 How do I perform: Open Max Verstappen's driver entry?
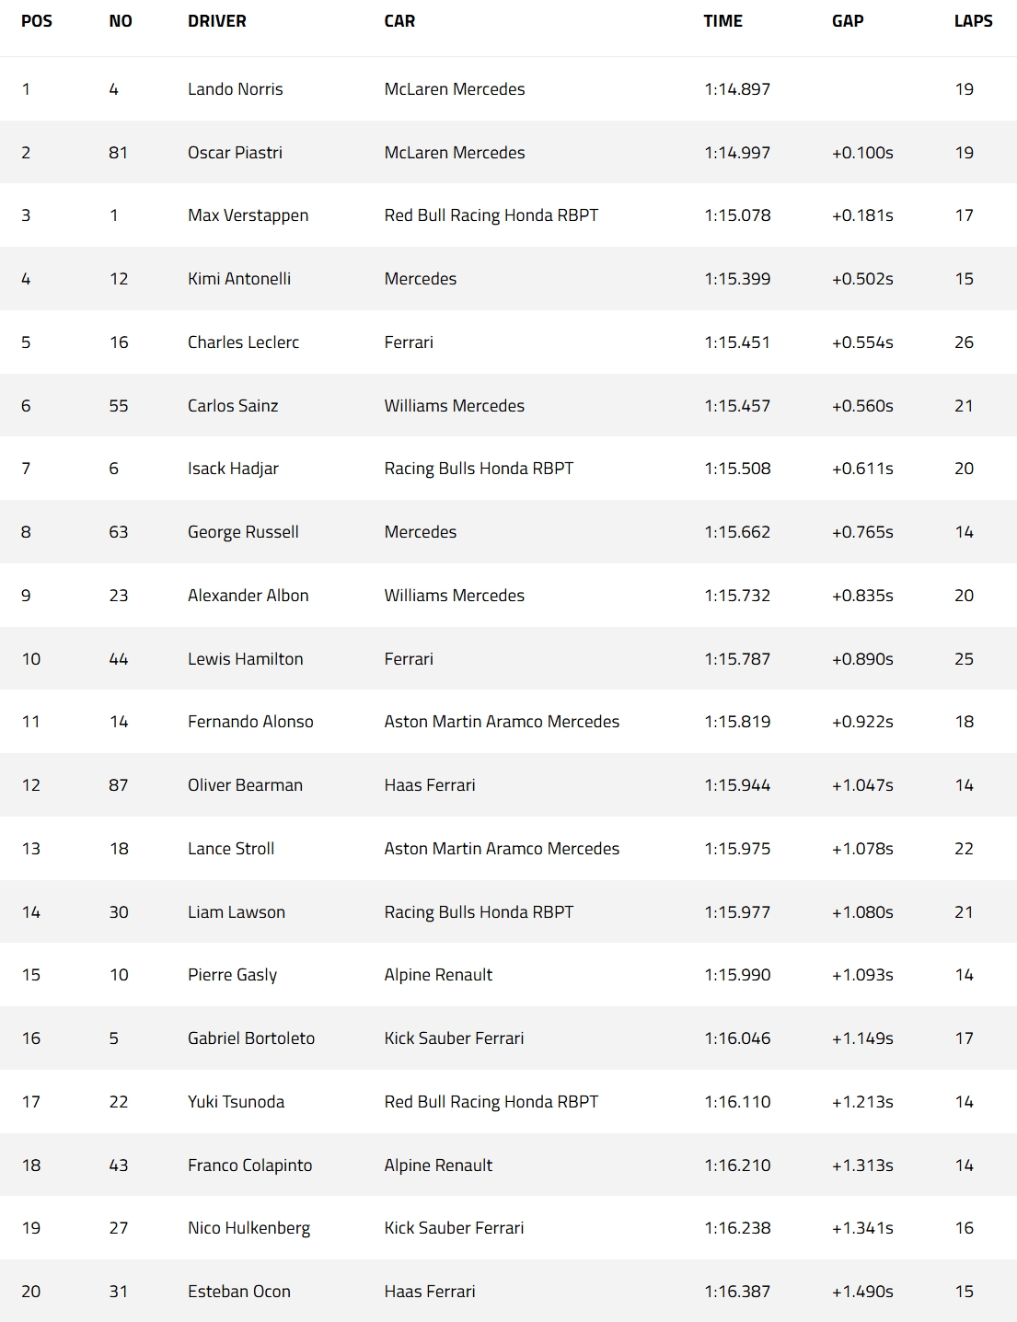[248, 215]
